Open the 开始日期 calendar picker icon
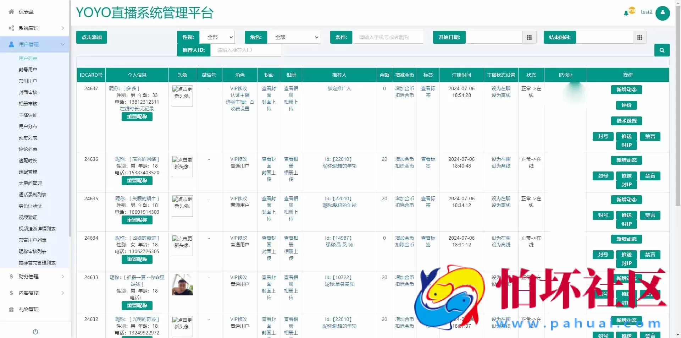681x338 pixels. [529, 37]
